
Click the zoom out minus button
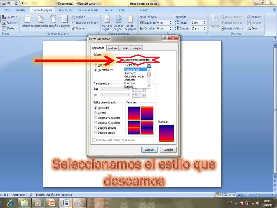(248, 195)
